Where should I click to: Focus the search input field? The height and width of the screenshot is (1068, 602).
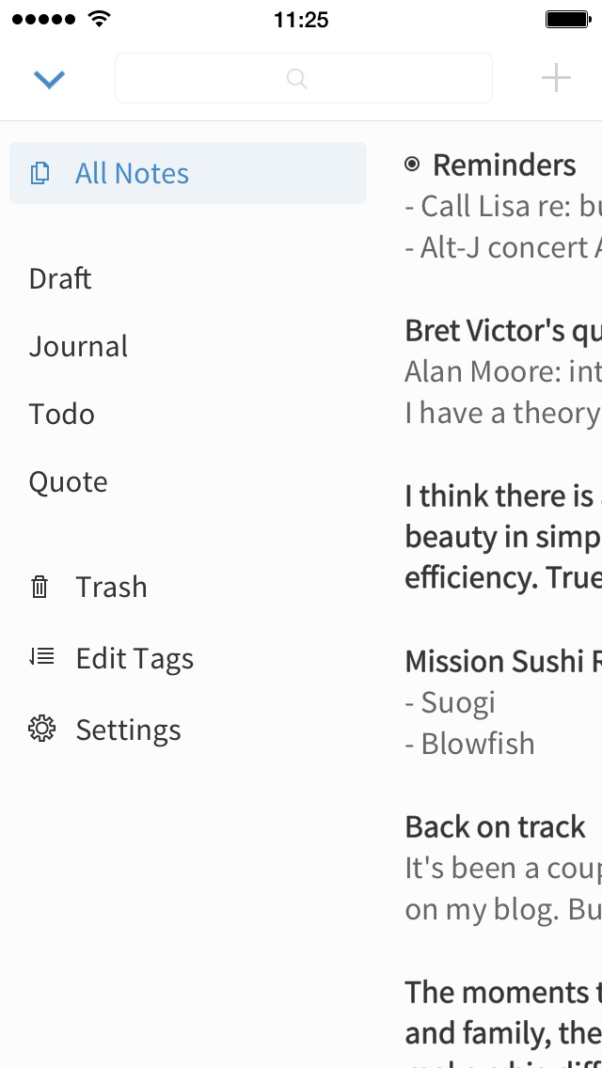click(304, 78)
